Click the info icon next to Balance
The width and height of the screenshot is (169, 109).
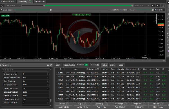[x=67, y=104]
